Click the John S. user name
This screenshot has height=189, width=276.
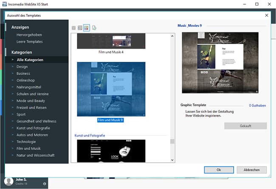pyautogui.click(x=21, y=180)
